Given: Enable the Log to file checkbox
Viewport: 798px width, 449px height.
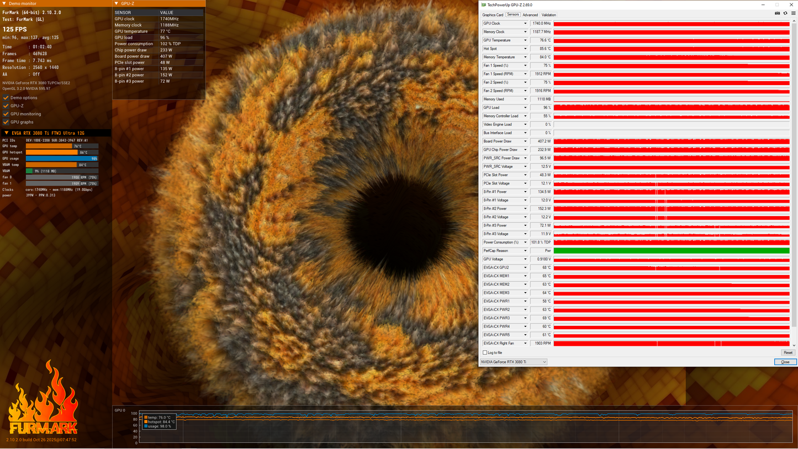Looking at the screenshot, I should point(485,352).
